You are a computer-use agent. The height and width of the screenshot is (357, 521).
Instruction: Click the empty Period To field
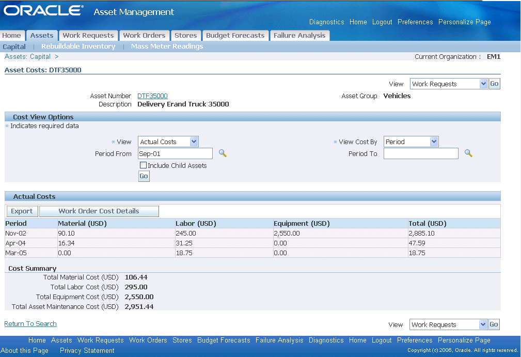(x=421, y=153)
